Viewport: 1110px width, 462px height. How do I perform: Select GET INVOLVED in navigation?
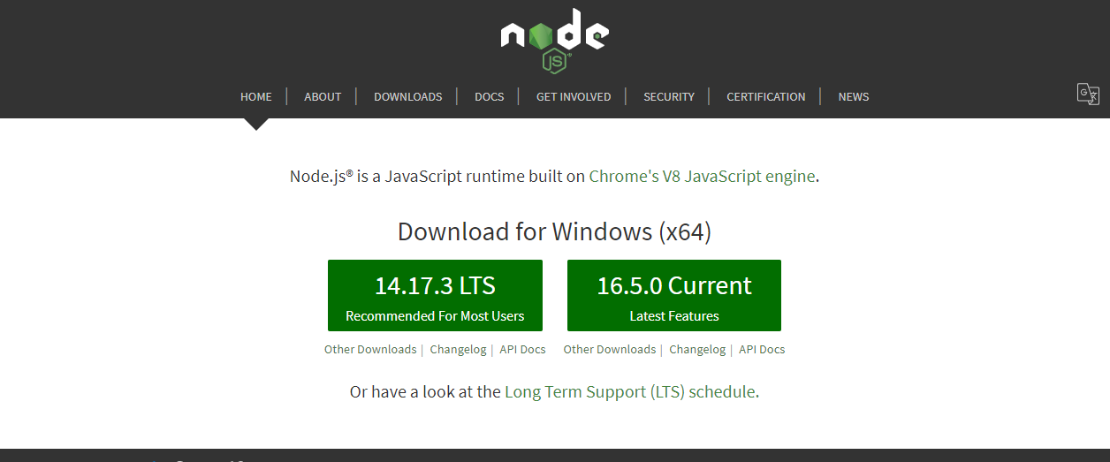[x=574, y=96]
